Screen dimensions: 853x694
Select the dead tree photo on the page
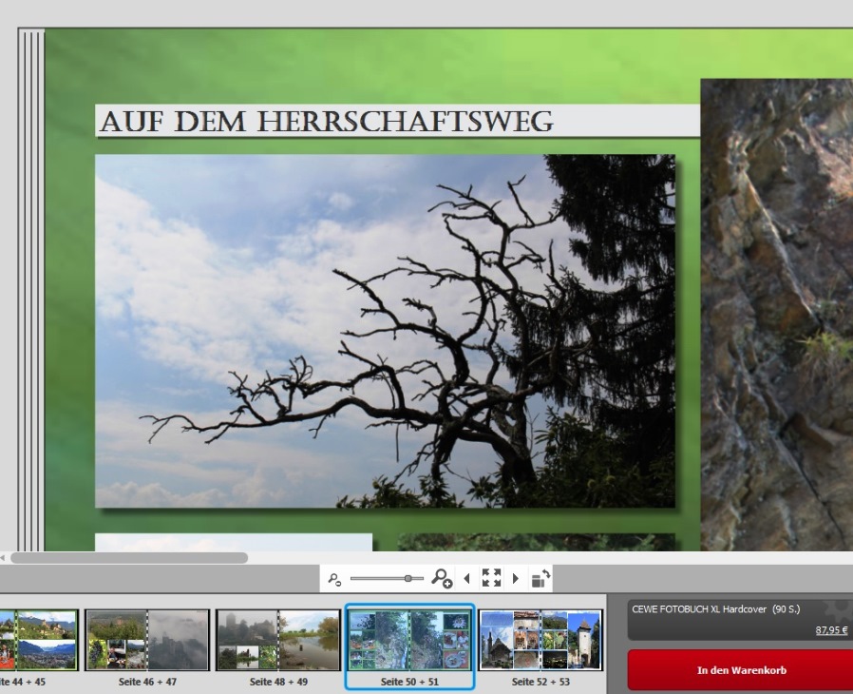pyautogui.click(x=385, y=331)
